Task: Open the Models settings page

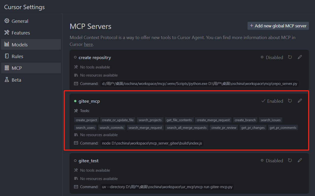Action: [19, 44]
